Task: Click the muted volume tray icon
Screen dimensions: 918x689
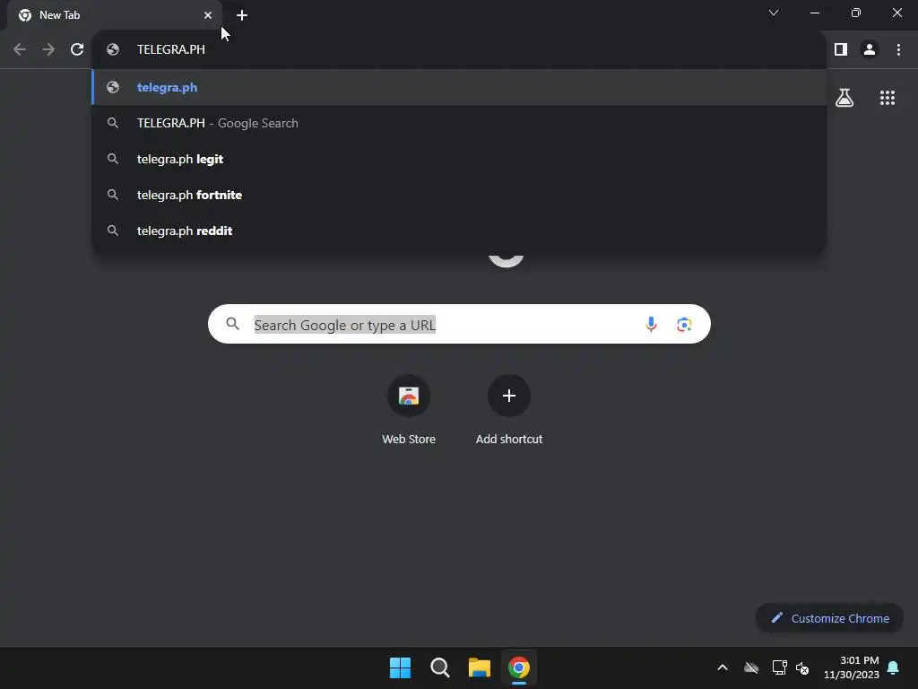Action: (802, 667)
